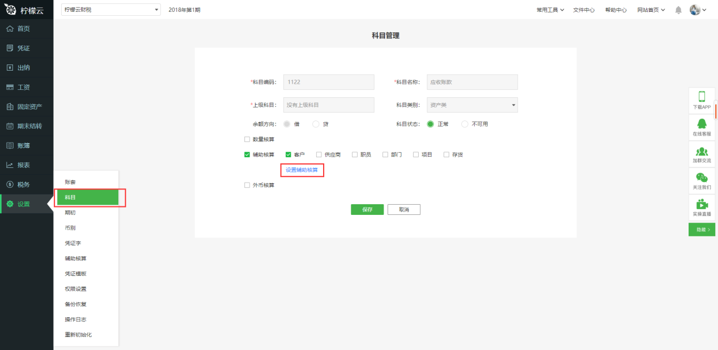
Task: Open online customer service QQ icon
Action: tap(702, 124)
